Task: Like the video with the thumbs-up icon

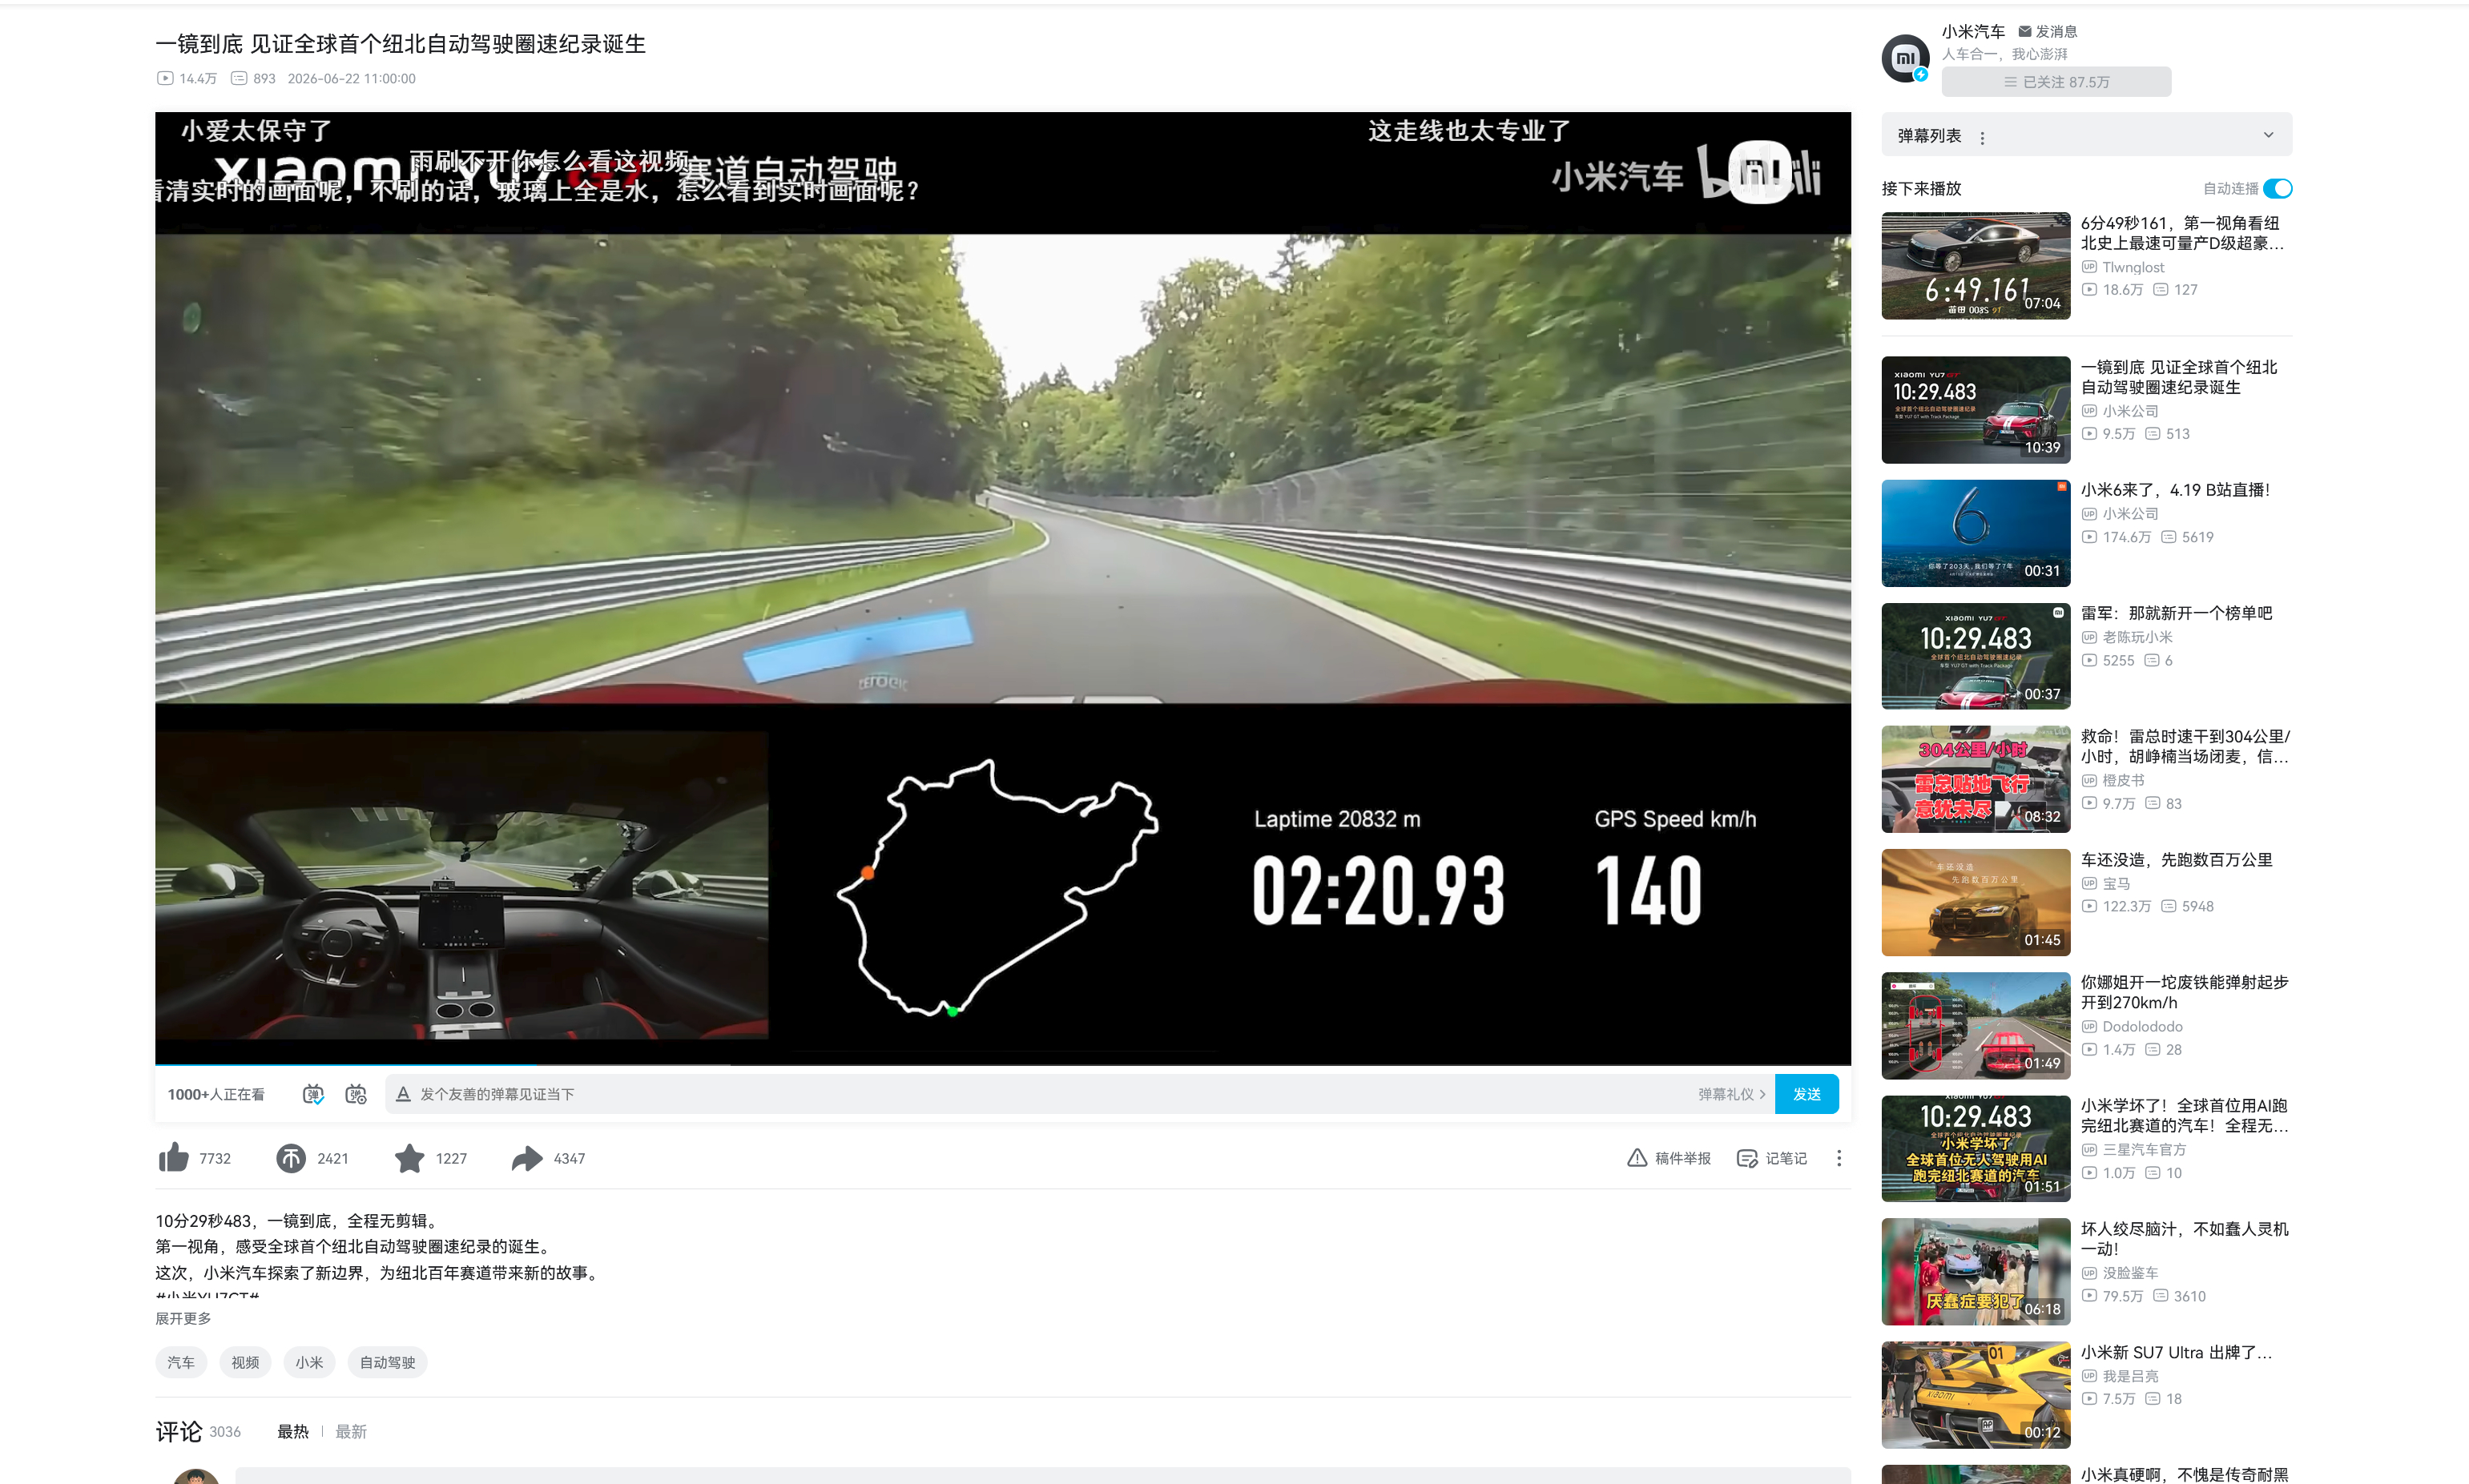Action: tap(174, 1158)
